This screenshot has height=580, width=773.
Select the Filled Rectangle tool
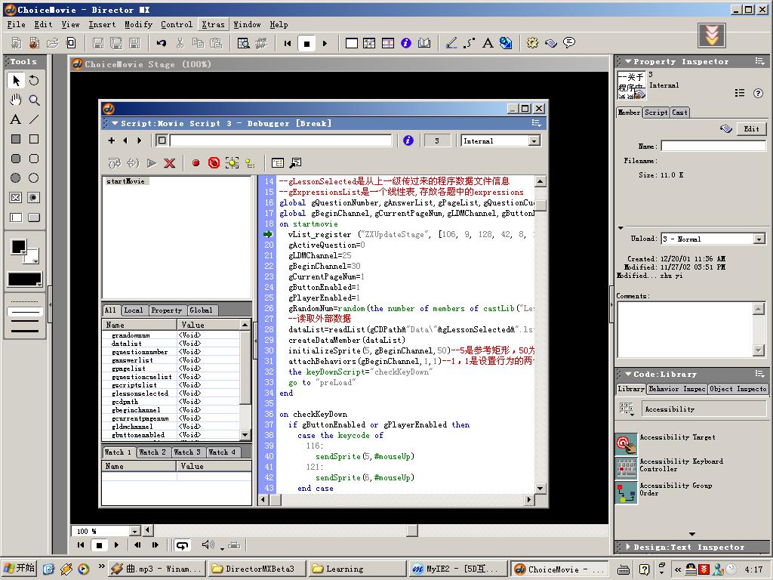pyautogui.click(x=16, y=139)
